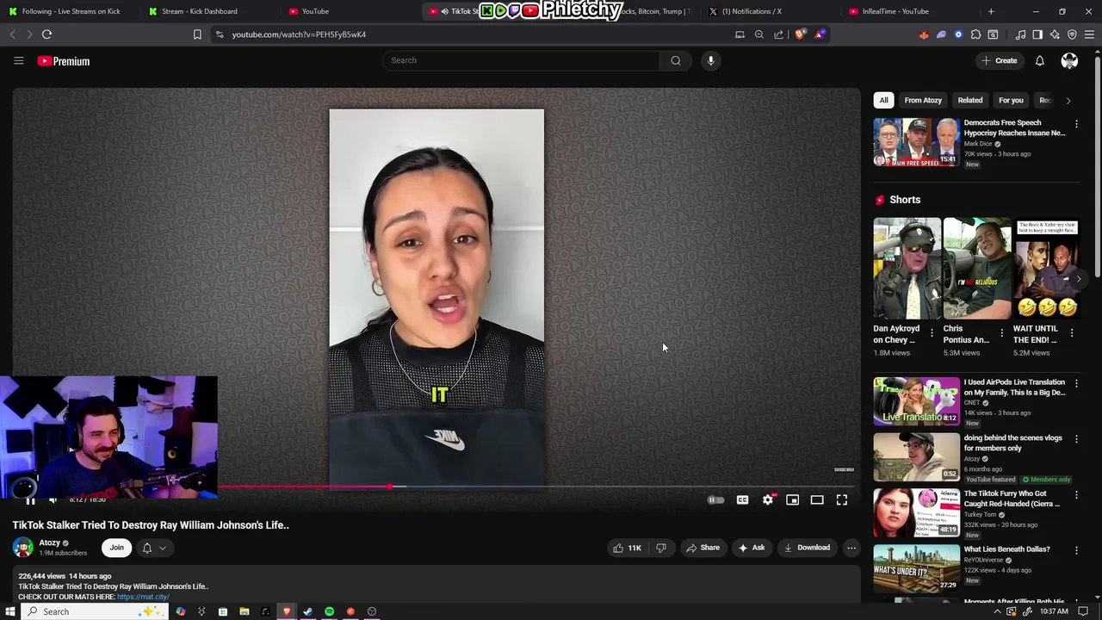This screenshot has width=1102, height=620.
Task: Select the Related filter chip
Action: (970, 100)
